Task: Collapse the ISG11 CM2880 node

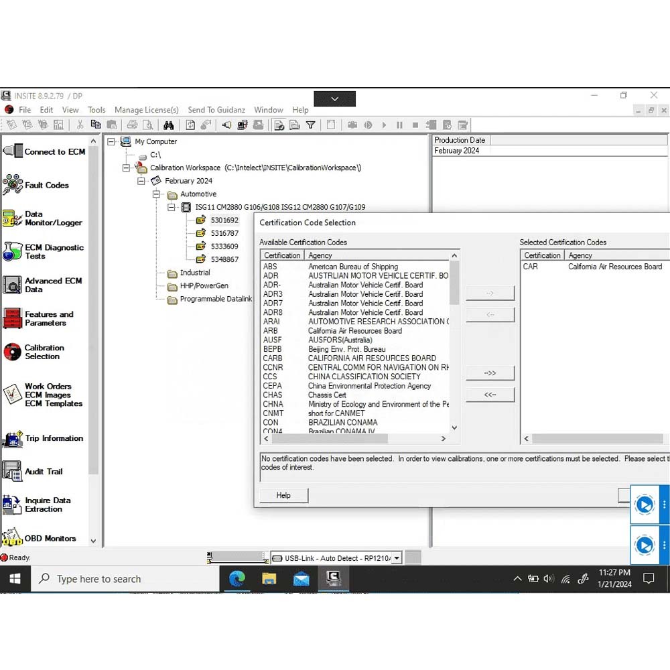Action: 172,207
